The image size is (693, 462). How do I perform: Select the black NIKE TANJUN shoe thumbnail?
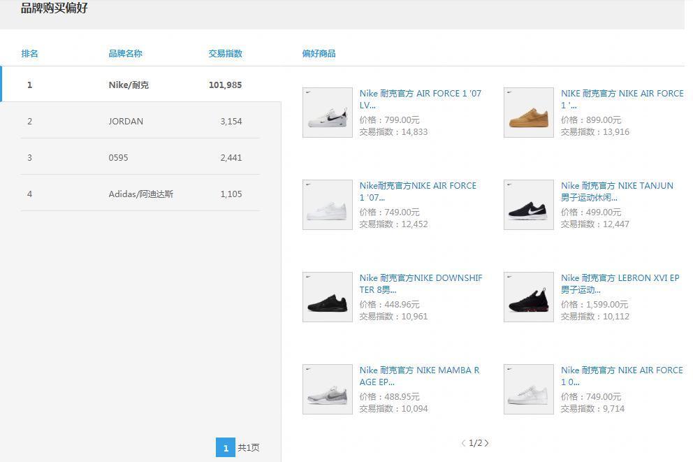point(528,205)
